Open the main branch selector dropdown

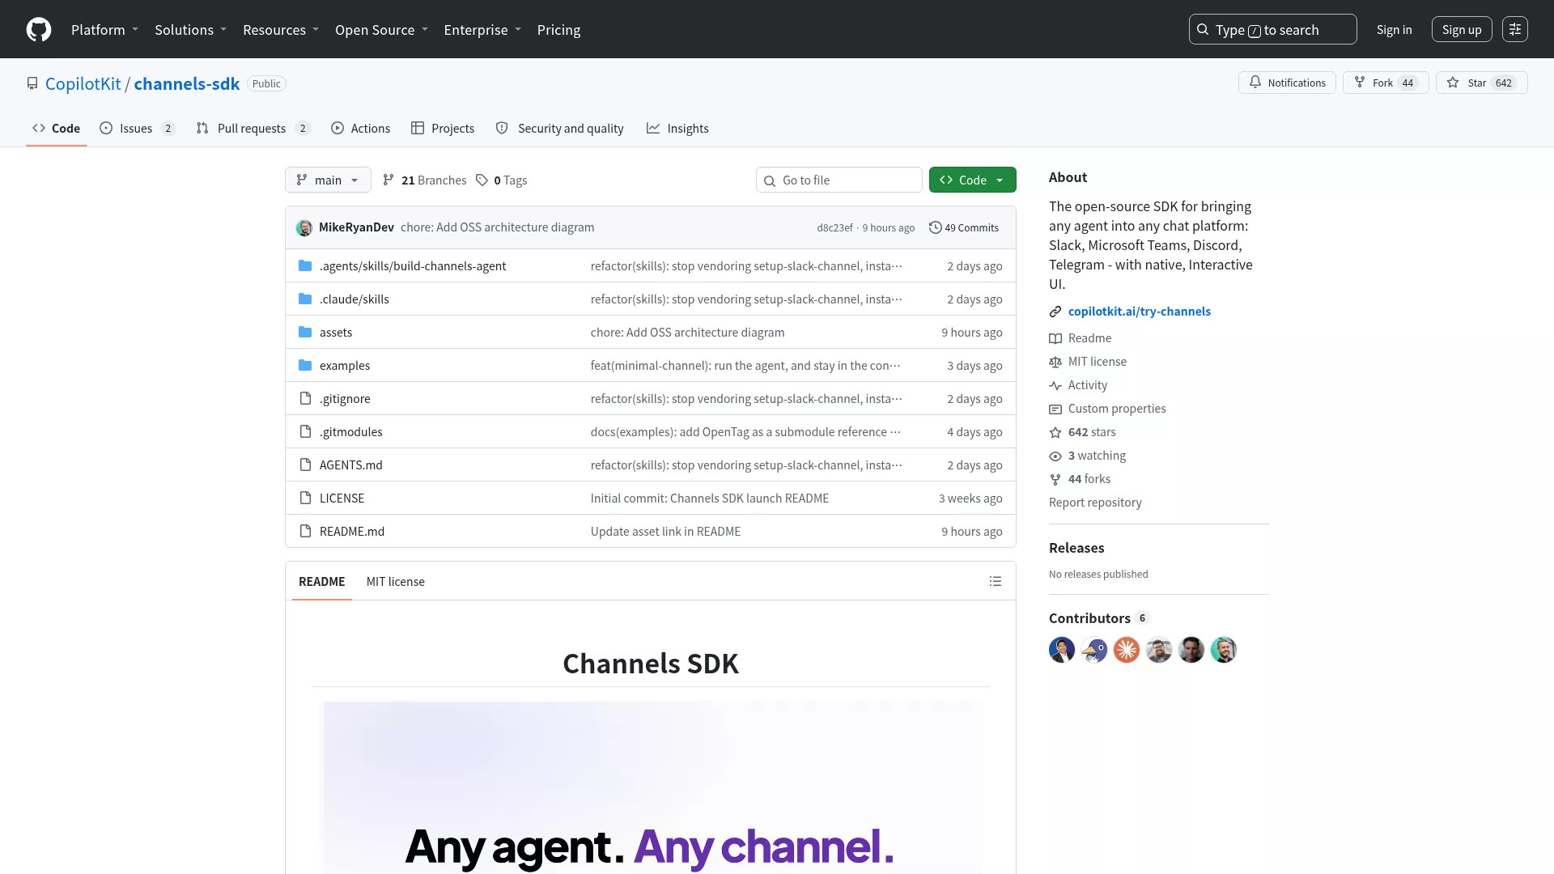tap(328, 180)
